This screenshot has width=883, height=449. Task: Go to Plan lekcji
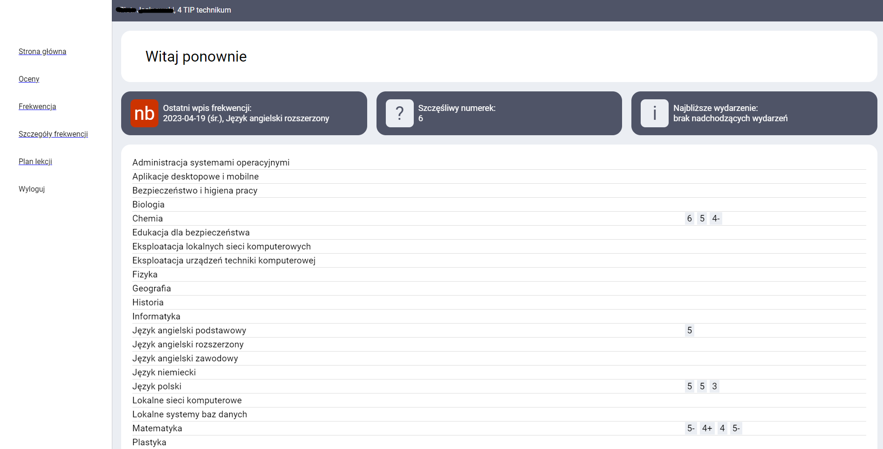[x=35, y=161]
